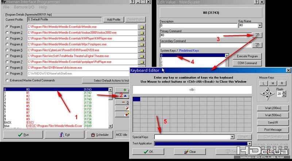Select Program 7 radio button
Screen dimensions: 292x161
[x=7, y=62]
